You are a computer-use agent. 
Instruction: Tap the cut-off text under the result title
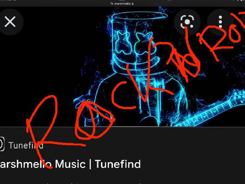pyautogui.click(x=94, y=183)
